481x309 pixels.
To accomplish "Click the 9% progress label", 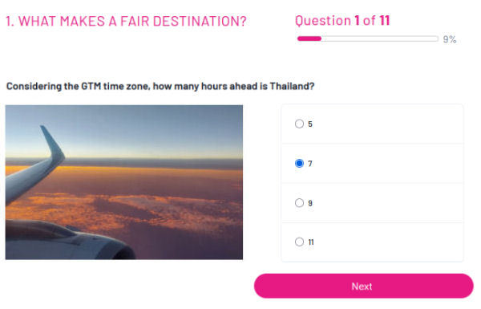I will (450, 39).
